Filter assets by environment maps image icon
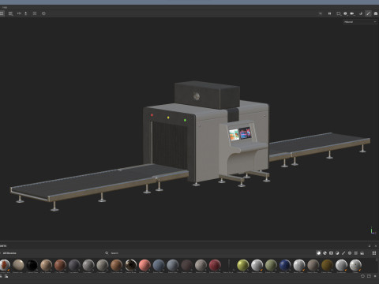This screenshot has height=284, width=379. (362, 253)
